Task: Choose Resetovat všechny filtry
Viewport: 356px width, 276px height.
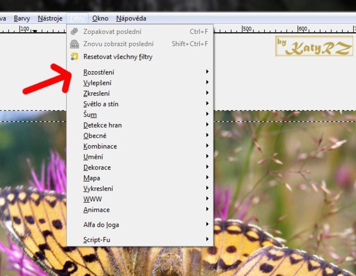Action: click(140, 57)
